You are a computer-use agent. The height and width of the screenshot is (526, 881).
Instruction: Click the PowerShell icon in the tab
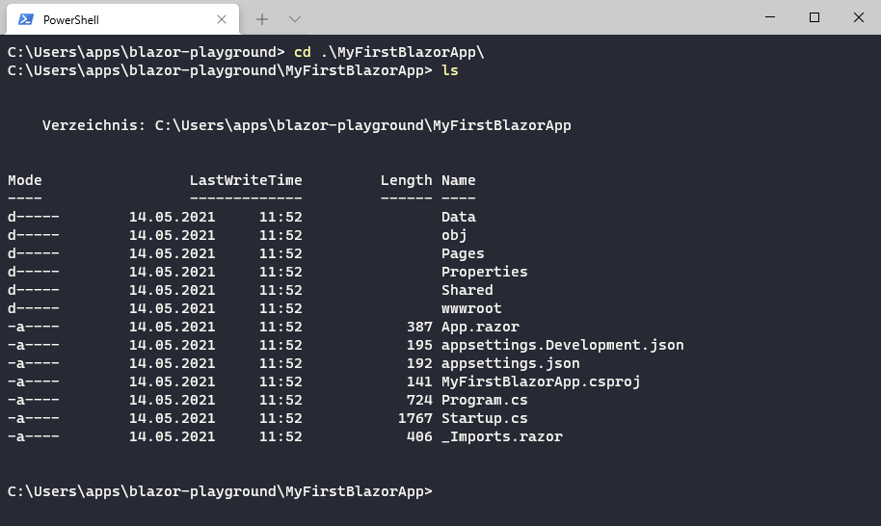26,19
